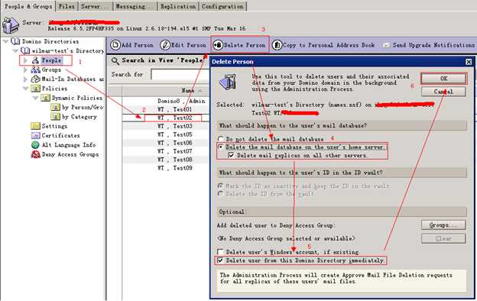
Task: Select the 'WT , Test09' row
Action: pos(166,168)
